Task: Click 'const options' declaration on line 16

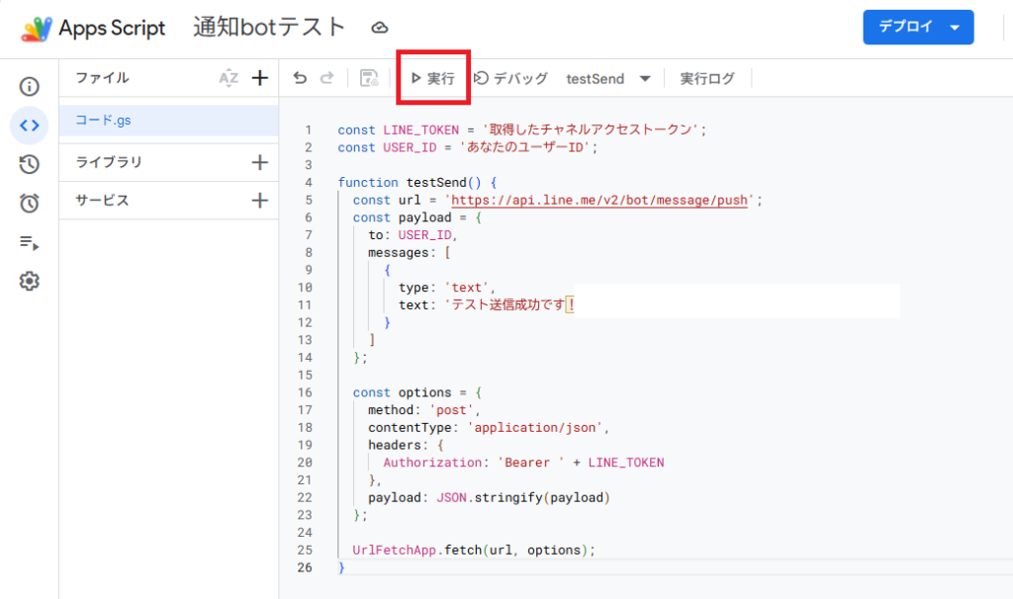Action: click(402, 392)
